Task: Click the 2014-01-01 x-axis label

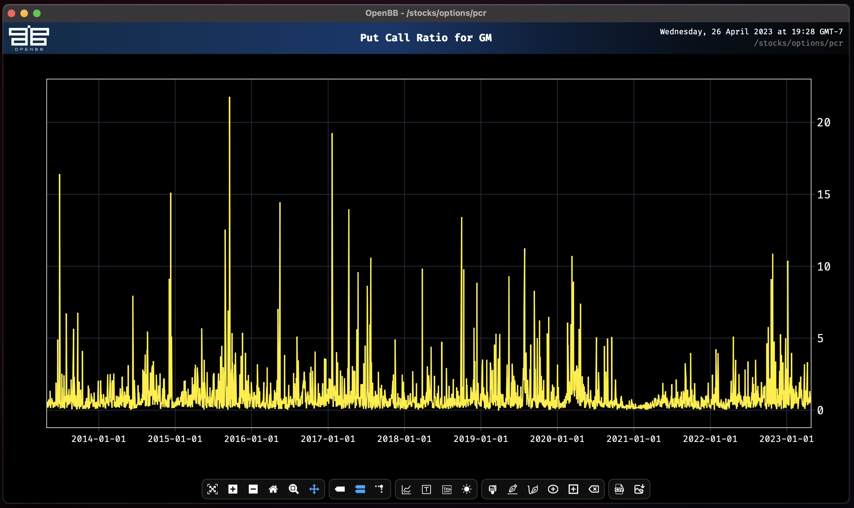Action: pyautogui.click(x=99, y=439)
